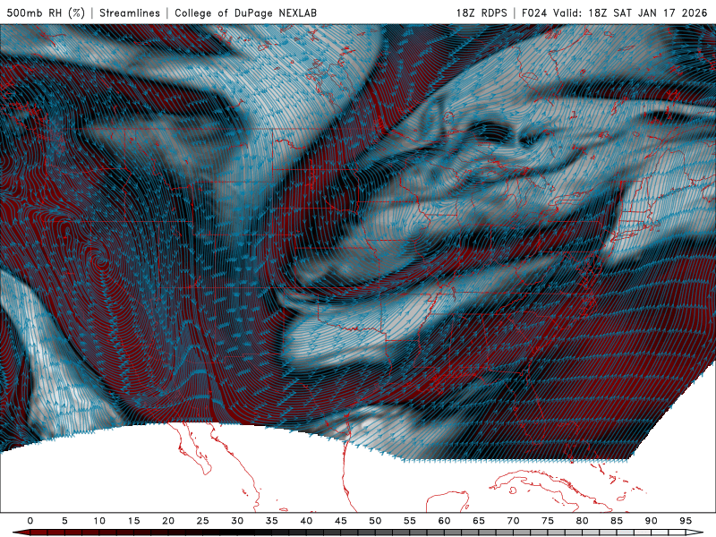Click the colorbar label '25'
The image size is (716, 537).
[x=203, y=521]
